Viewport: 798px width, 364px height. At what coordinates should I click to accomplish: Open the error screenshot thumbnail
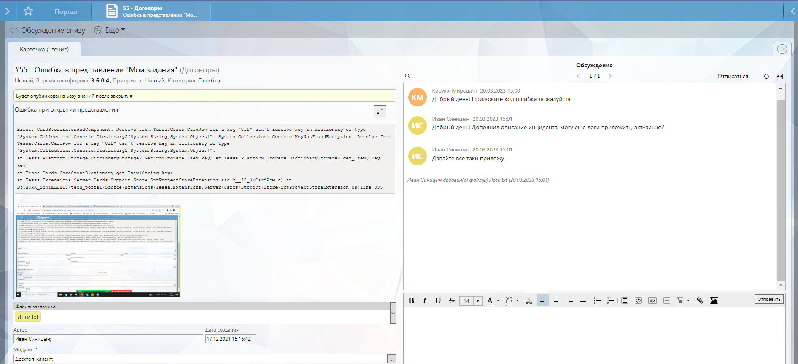(x=98, y=251)
